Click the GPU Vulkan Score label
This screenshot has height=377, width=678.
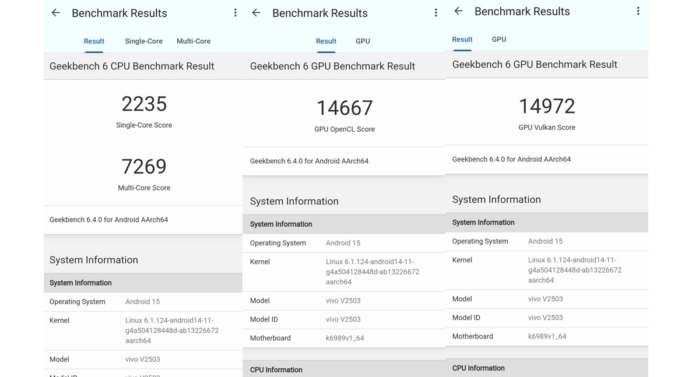click(547, 127)
